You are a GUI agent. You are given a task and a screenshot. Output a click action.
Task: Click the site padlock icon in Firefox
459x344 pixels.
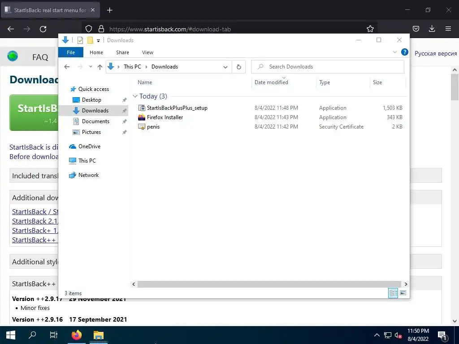[101, 29]
